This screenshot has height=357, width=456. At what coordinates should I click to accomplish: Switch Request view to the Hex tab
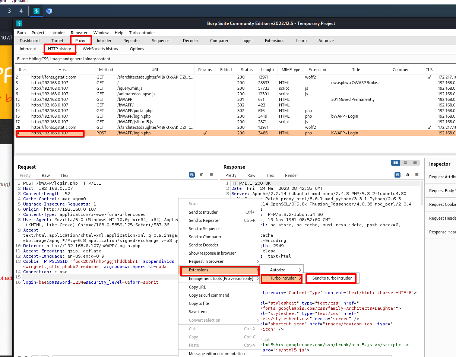tap(65, 175)
